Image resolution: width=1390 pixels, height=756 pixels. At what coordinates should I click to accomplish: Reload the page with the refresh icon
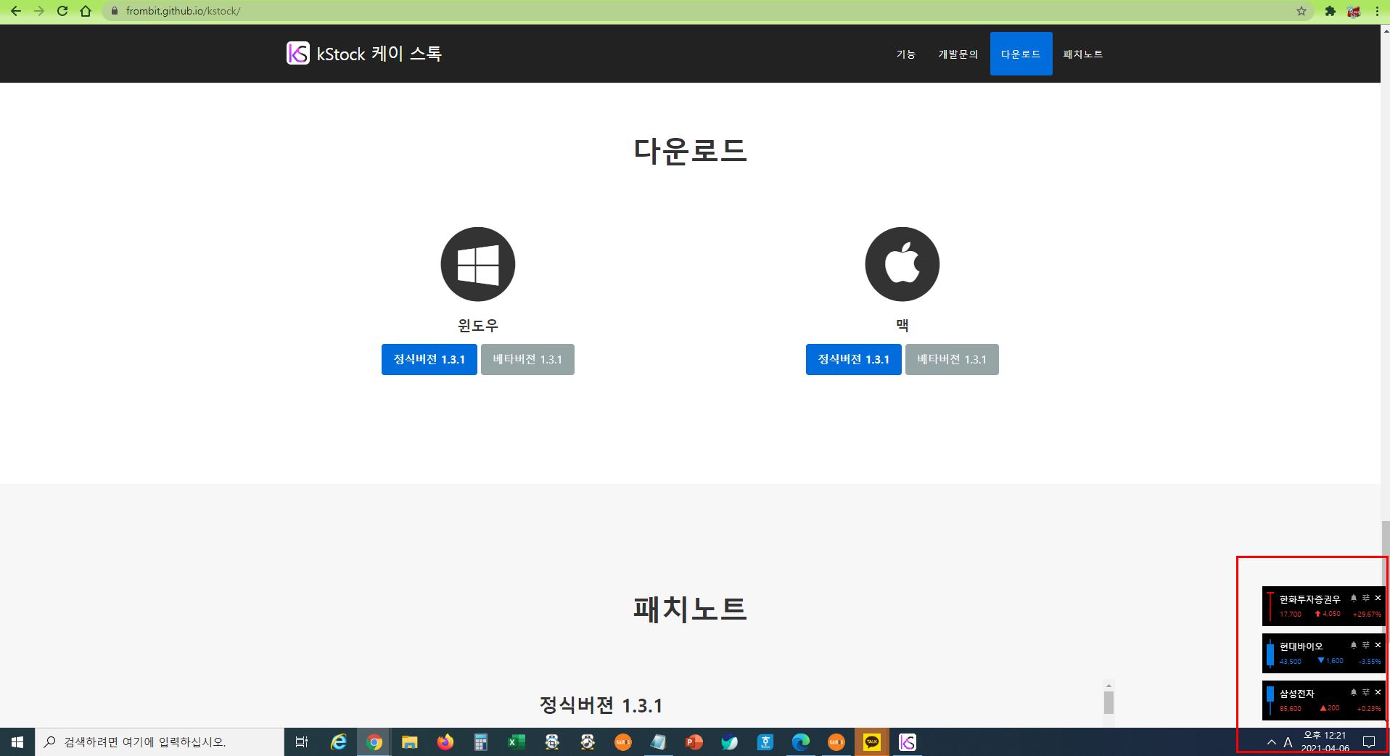click(x=62, y=11)
